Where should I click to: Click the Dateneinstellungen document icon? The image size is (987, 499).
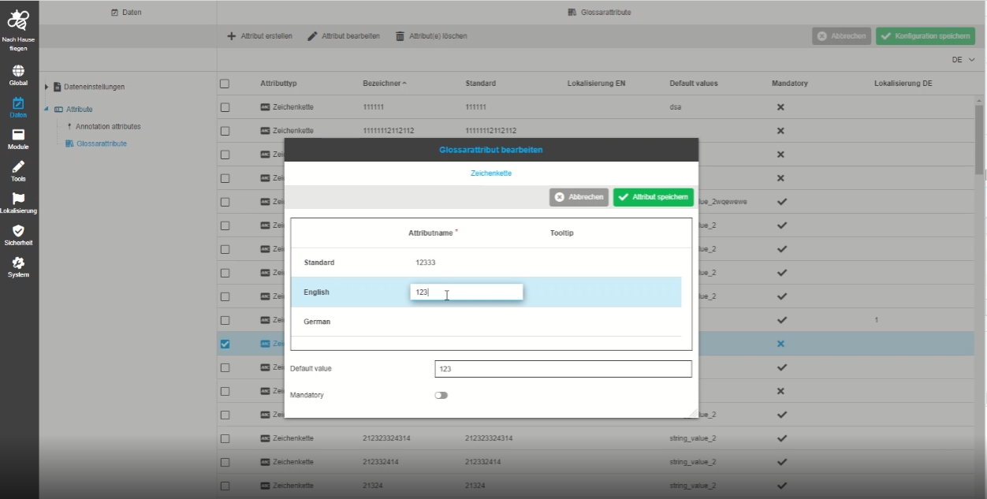pyautogui.click(x=58, y=87)
